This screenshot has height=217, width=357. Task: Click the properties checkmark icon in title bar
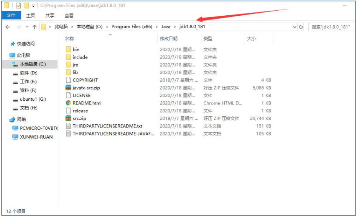(x=18, y=5)
